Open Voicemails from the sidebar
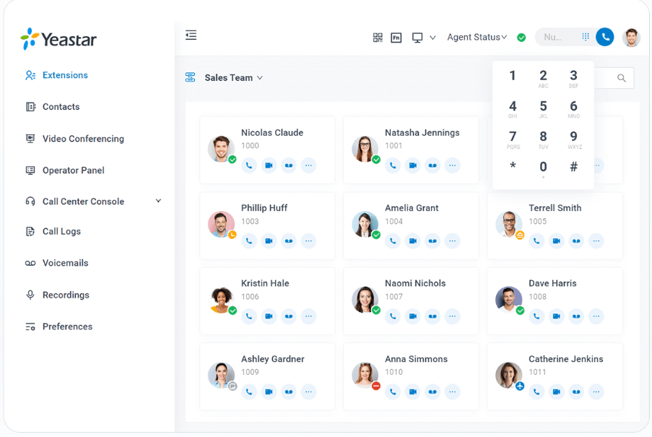Viewport: 652px width, 437px height. 65,264
